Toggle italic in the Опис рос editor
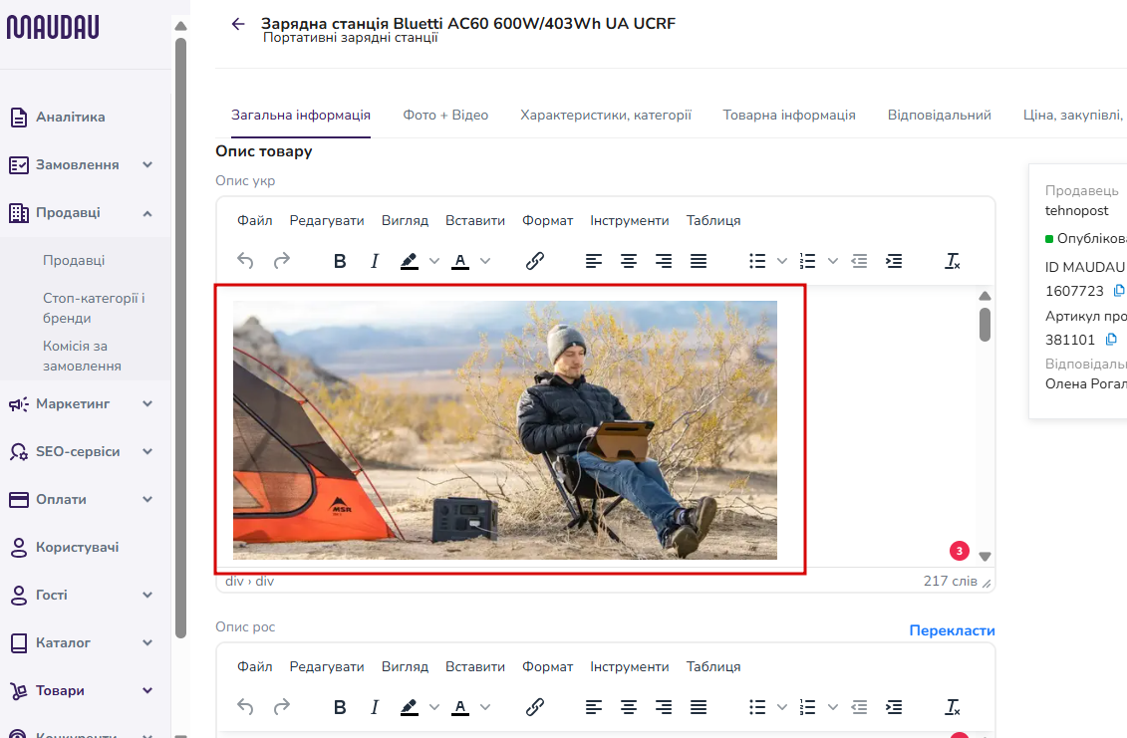The image size is (1127, 738). [x=375, y=707]
